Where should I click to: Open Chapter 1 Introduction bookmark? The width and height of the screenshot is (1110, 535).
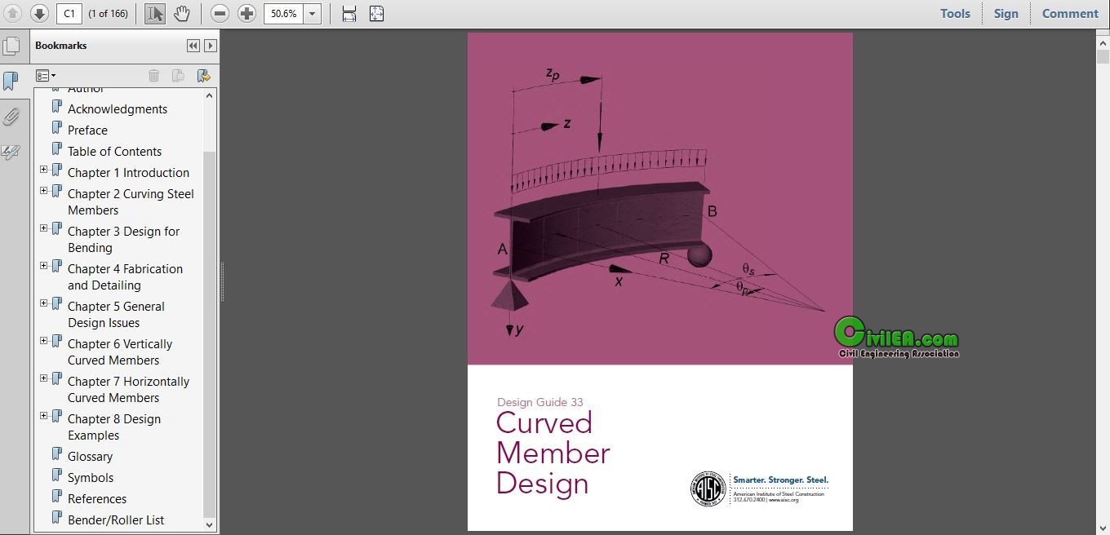click(x=128, y=172)
